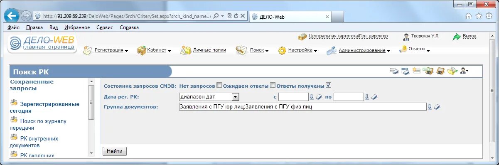Click the picker arrow next to 'с' date field
Screen dimensions: 499x165
coord(312,97)
